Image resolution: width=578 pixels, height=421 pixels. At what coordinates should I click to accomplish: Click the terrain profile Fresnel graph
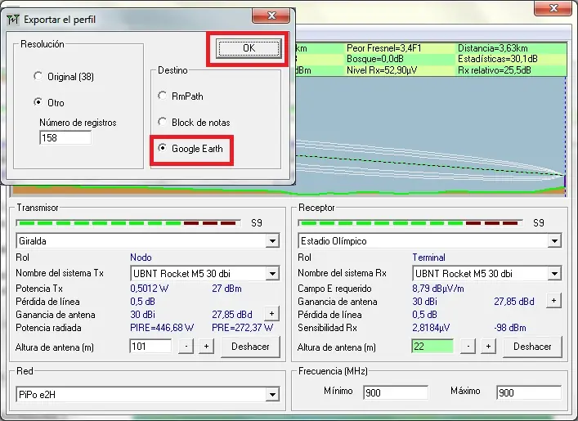click(x=430, y=136)
